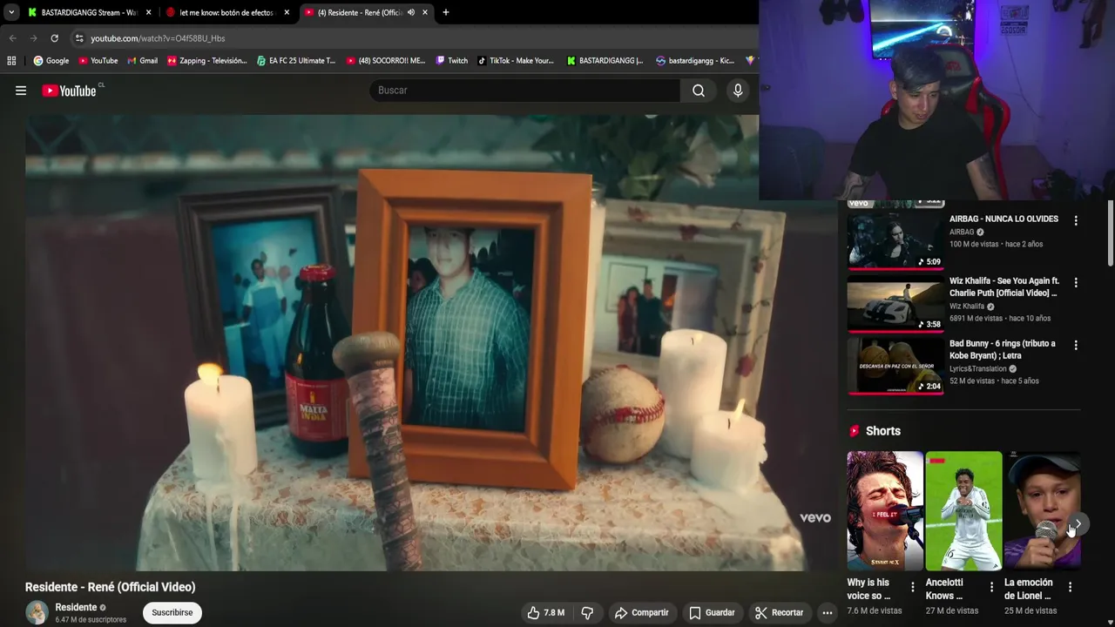Close the 'let me know' tab

point(287,12)
